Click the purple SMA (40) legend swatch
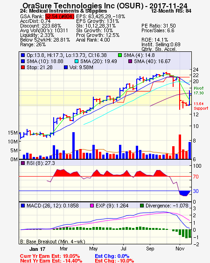Image resolution: width=210 pixels, height=263 pixels. coord(130,61)
